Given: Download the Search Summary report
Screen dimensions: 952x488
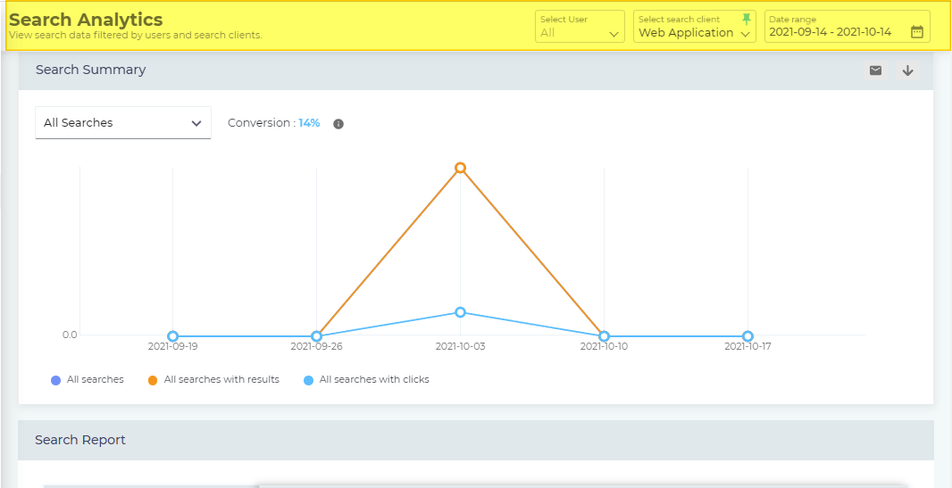Looking at the screenshot, I should point(907,70).
